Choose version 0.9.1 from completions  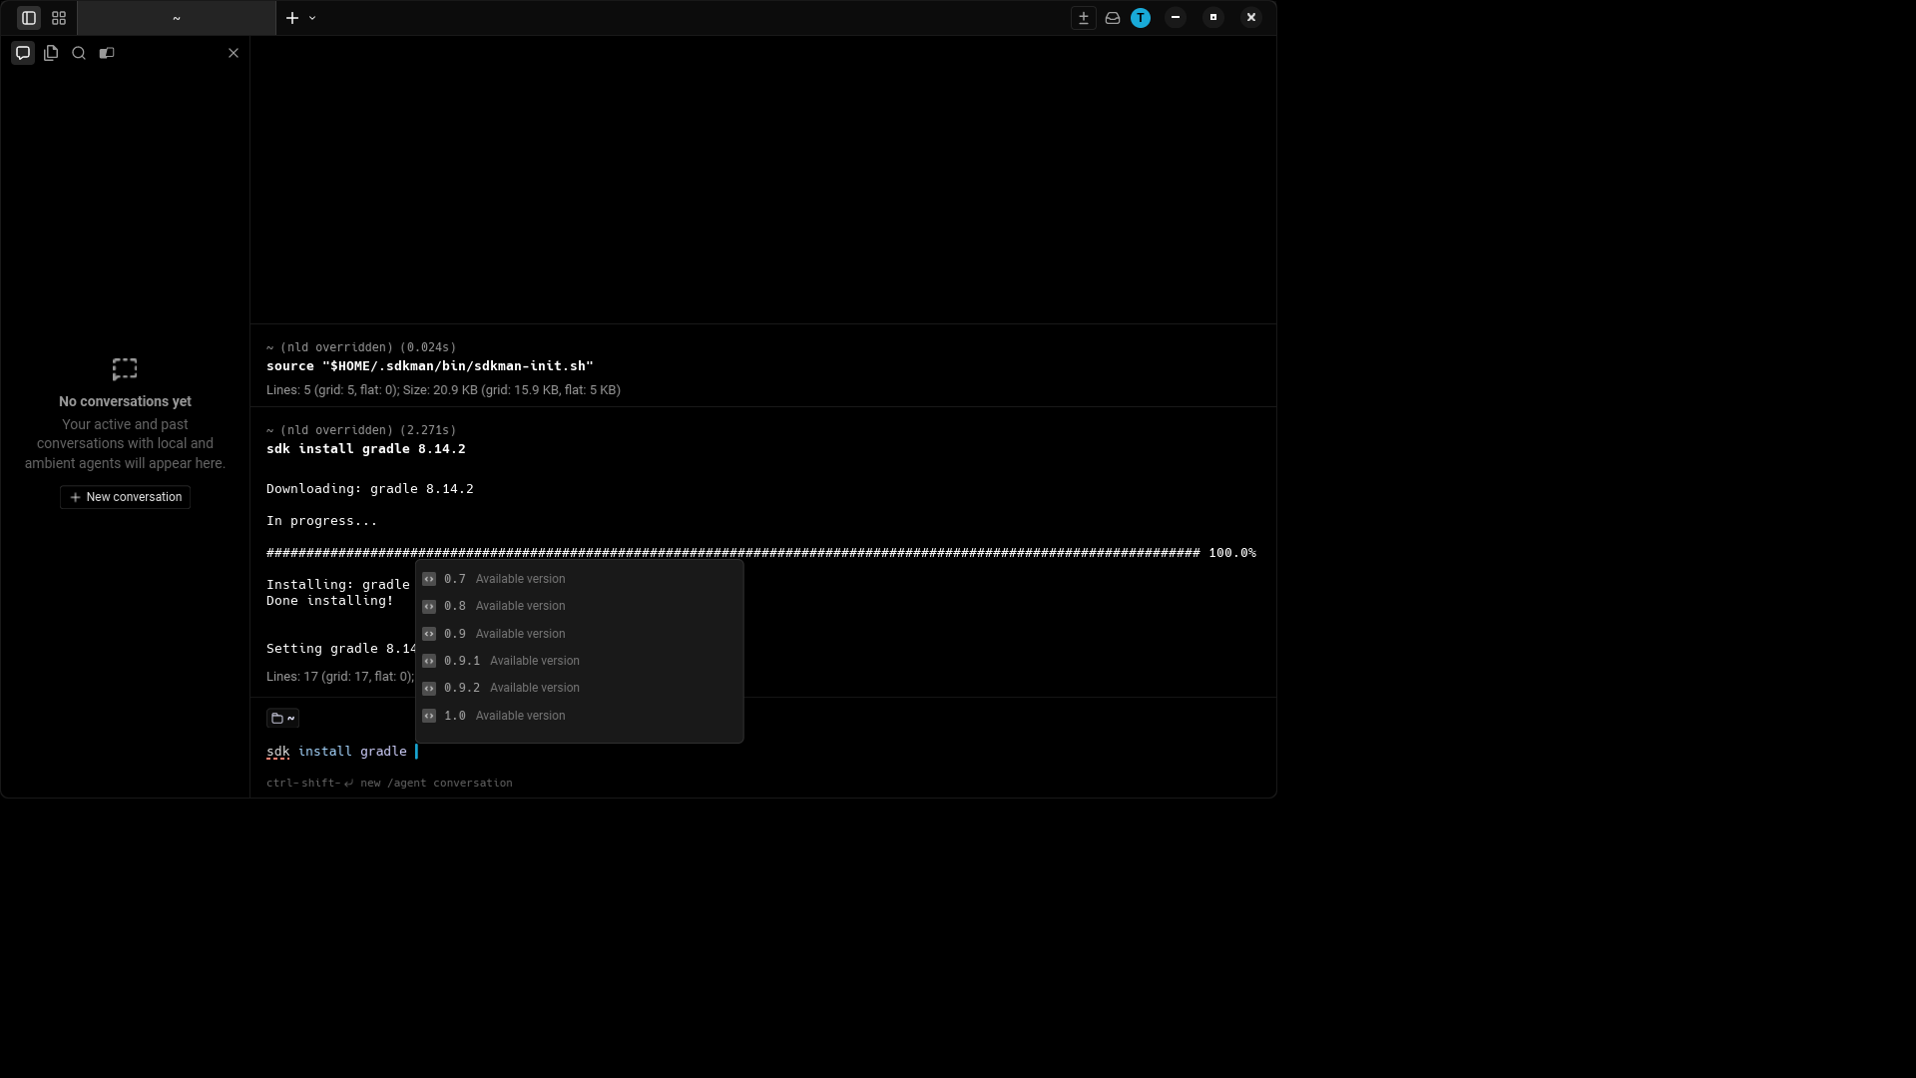click(579, 661)
